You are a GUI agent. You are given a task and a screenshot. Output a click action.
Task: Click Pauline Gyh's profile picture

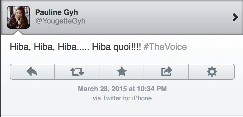(18, 17)
